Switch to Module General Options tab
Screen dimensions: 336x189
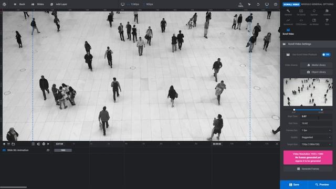pos(317,4)
